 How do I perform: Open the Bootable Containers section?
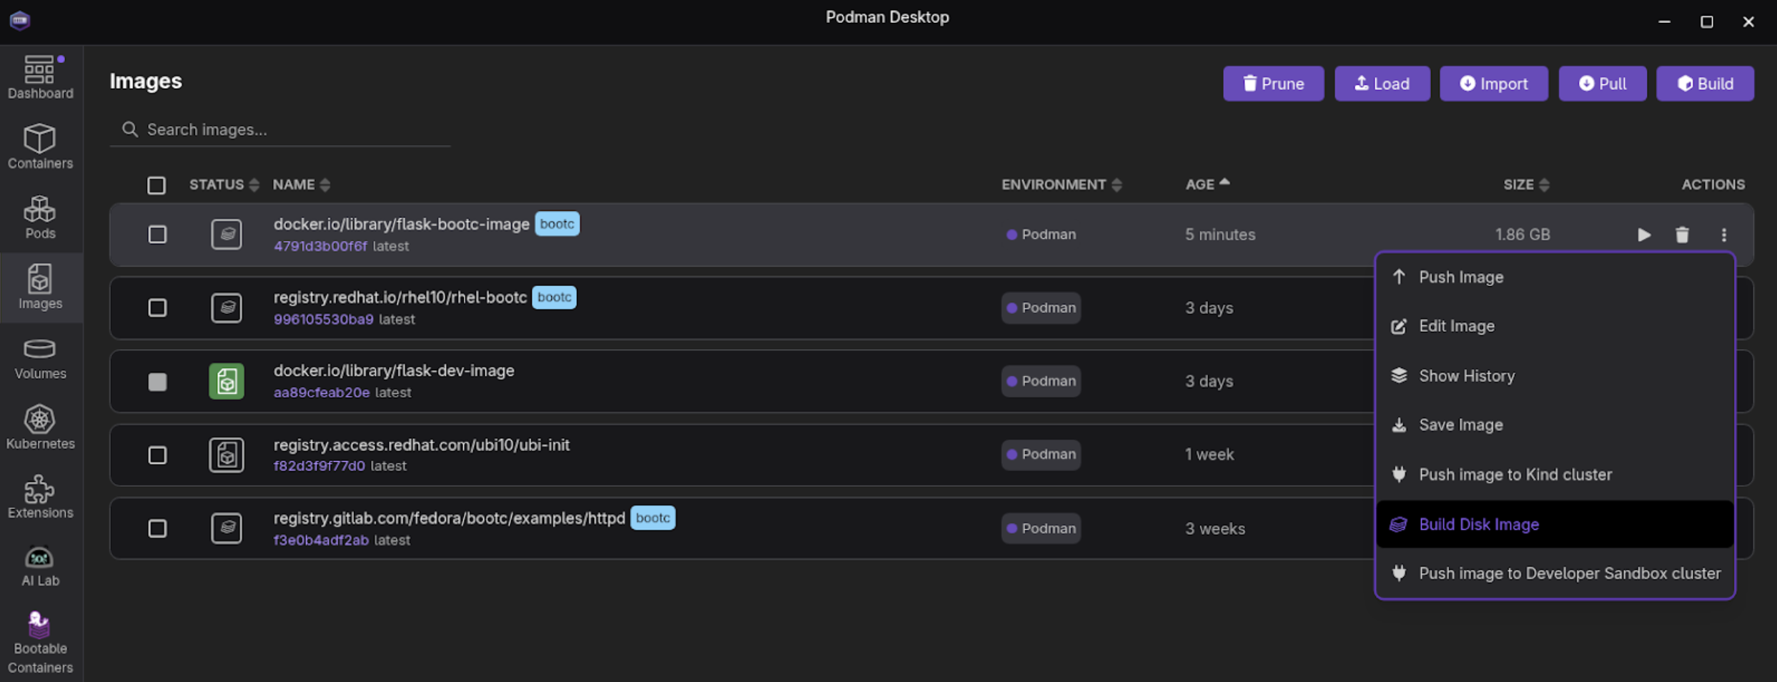(x=40, y=642)
